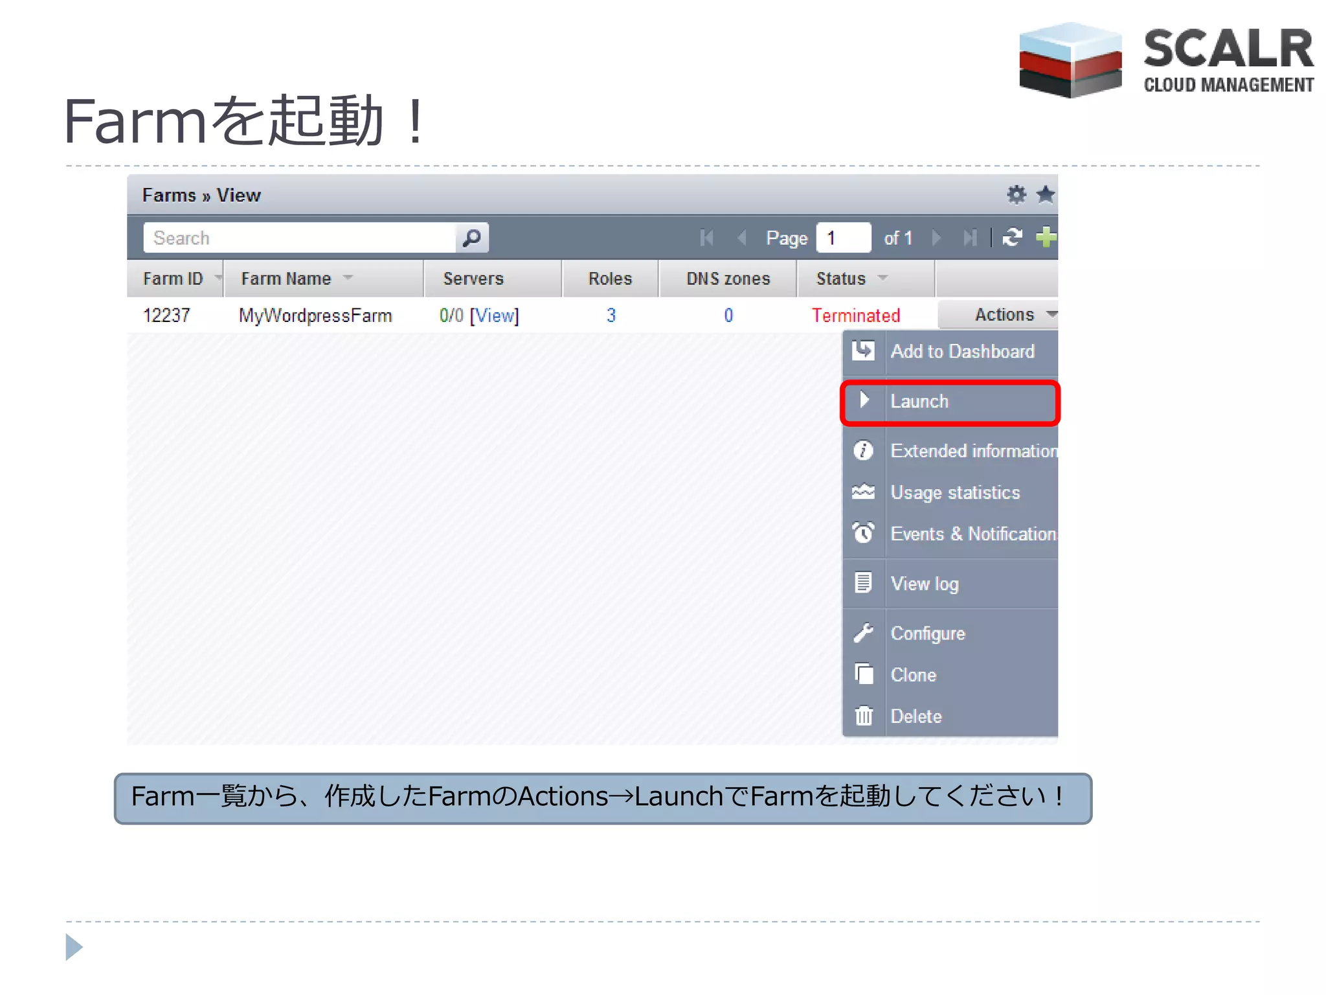This screenshot has width=1326, height=995.
Task: Click the Launch play arrow icon
Action: (x=864, y=400)
